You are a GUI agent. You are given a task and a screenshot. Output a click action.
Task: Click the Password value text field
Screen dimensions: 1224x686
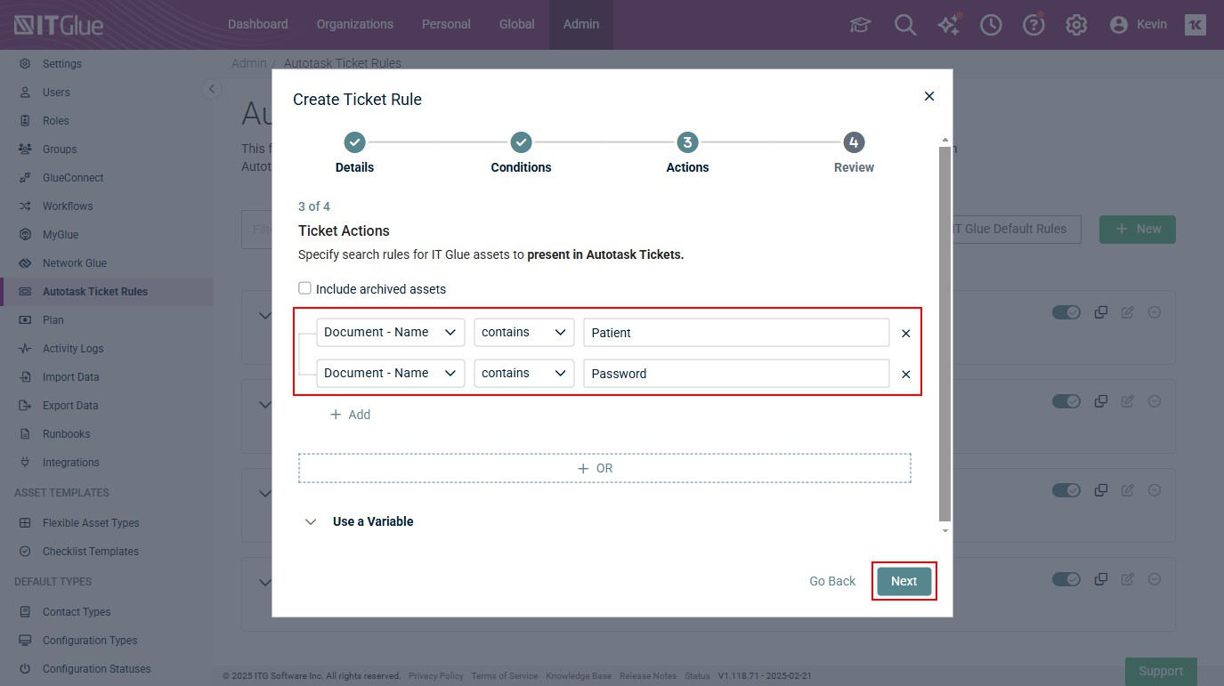click(x=736, y=374)
